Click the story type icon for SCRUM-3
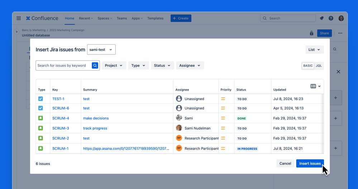The image size is (358, 189). click(x=40, y=128)
